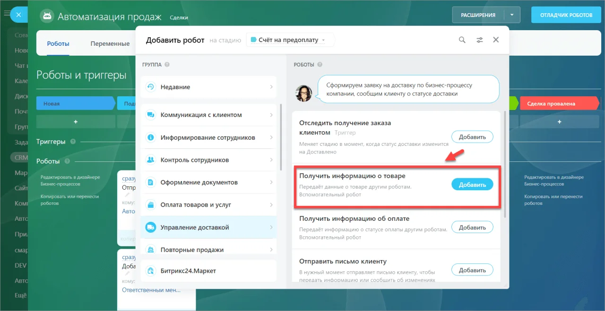Click Получить информацию о товаре title
The width and height of the screenshot is (605, 311).
click(352, 176)
